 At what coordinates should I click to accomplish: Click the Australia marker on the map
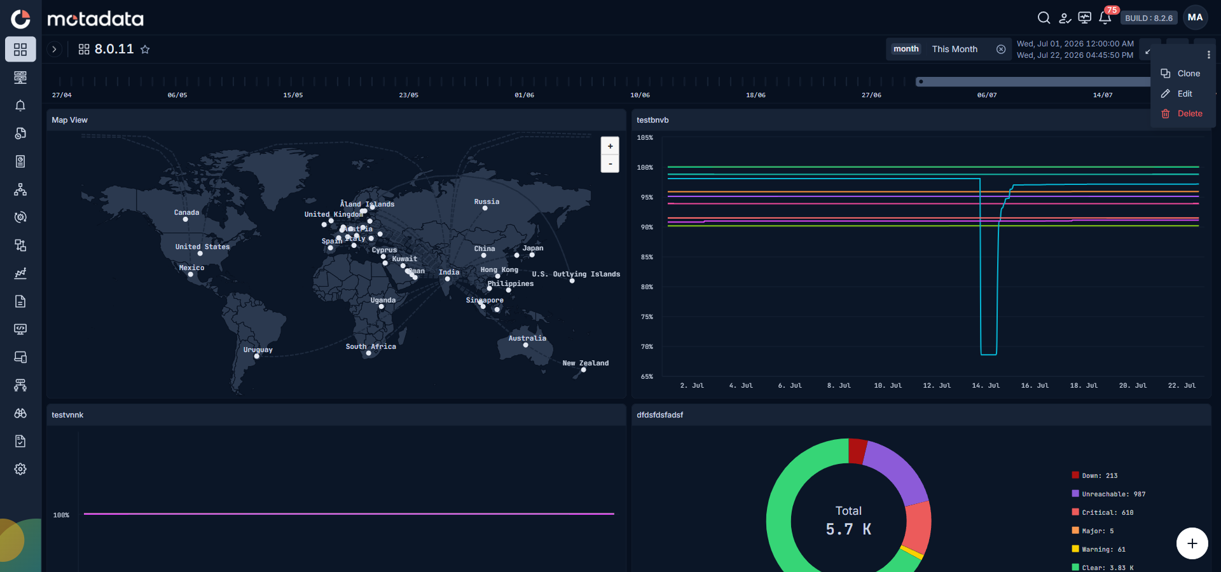pyautogui.click(x=526, y=345)
